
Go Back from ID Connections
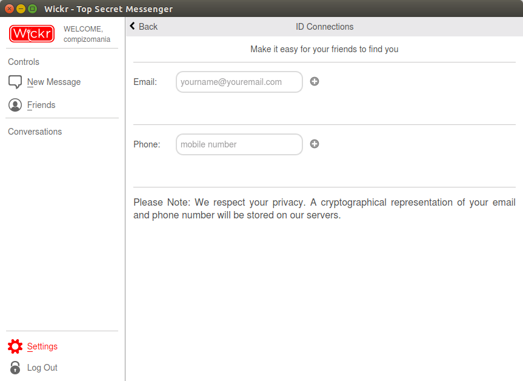point(148,26)
